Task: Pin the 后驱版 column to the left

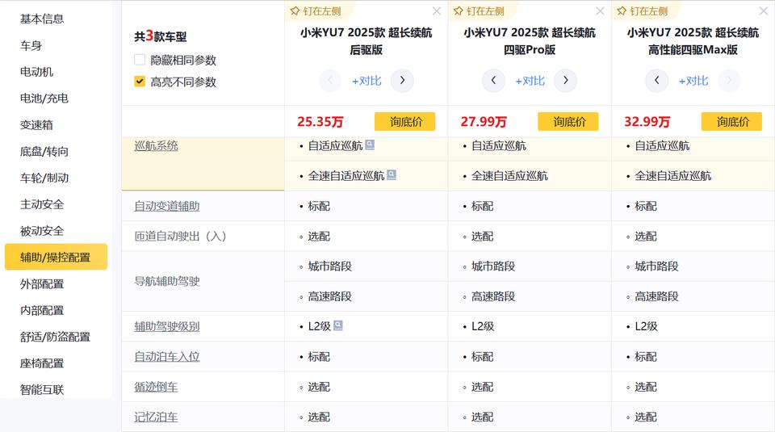Action: 316,10
